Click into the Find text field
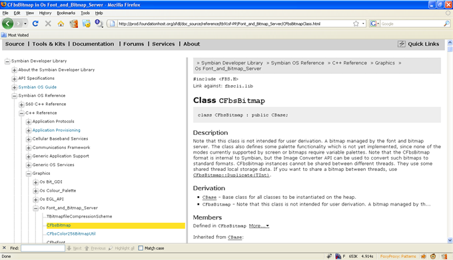Image resolution: width=453 pixels, height=260 pixels. pyautogui.click(x=43, y=248)
